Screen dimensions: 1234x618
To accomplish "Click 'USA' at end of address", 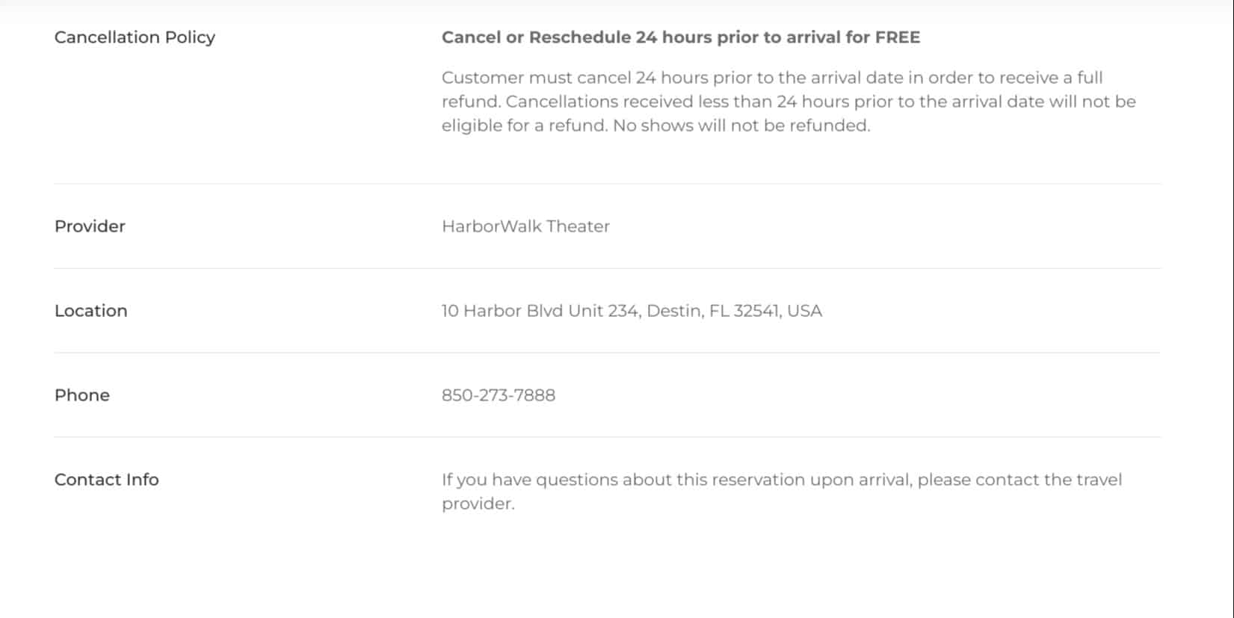I will [804, 311].
